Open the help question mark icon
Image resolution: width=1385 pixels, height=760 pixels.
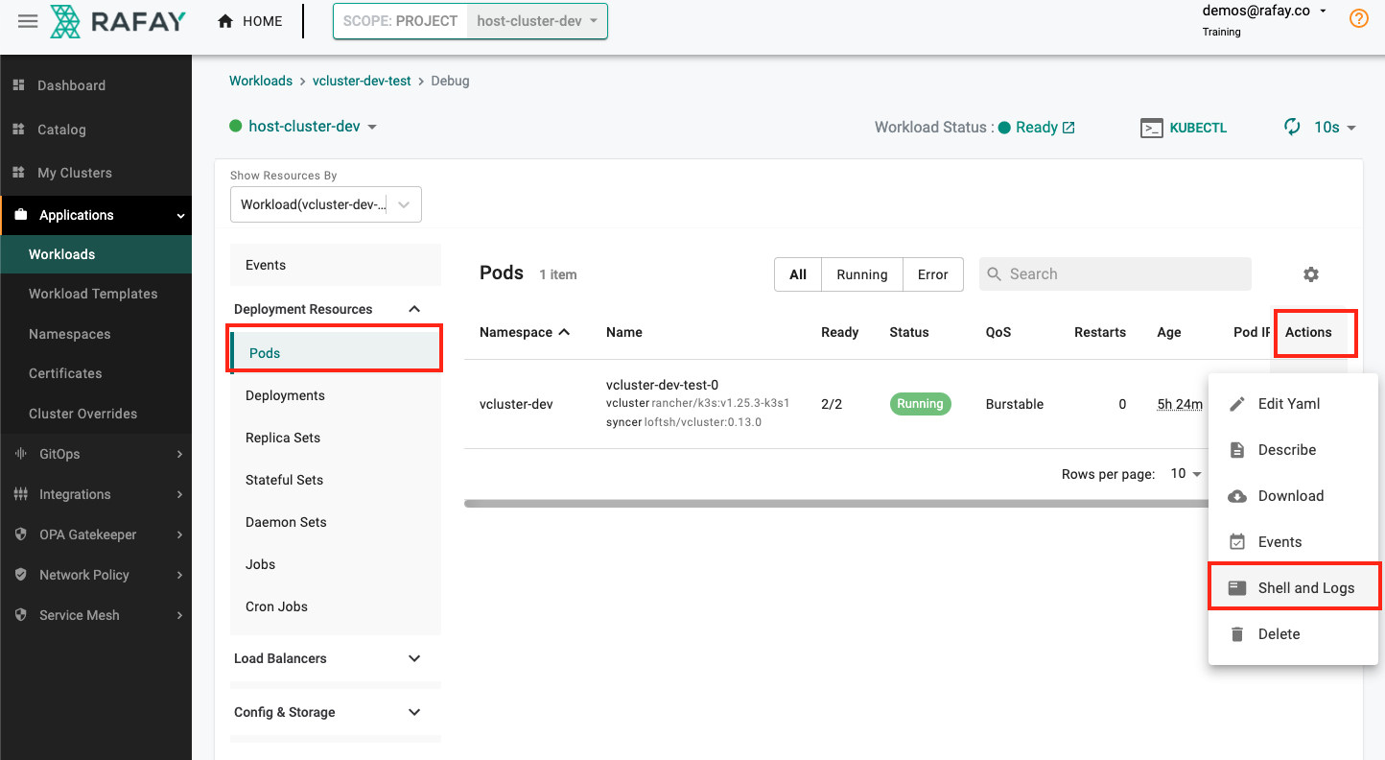[1359, 18]
